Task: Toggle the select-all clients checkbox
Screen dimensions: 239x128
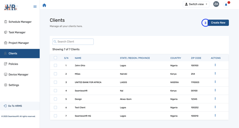Action: pos(55,58)
